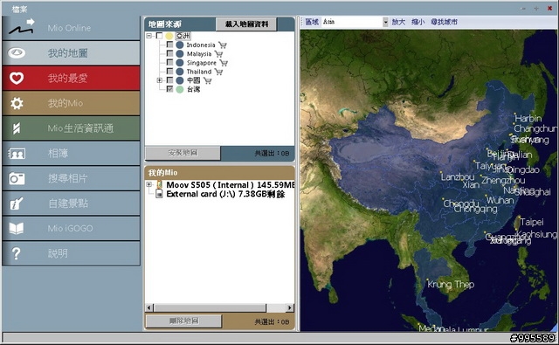Open 我的地圖 section

71,53
